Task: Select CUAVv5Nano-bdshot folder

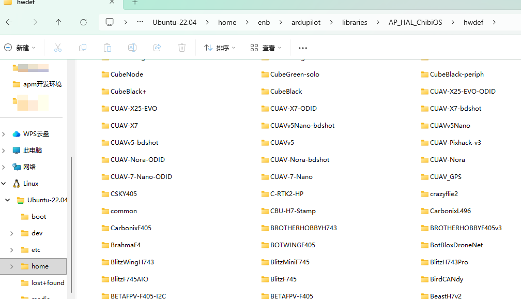Action: 298,126
